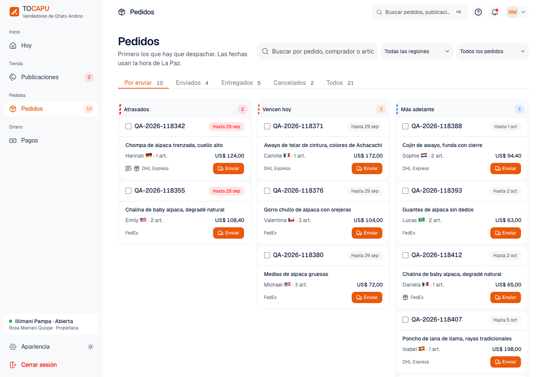Toggle the Apariencia sun theme icon
Viewport: 544px width, 377px height.
[x=91, y=347]
